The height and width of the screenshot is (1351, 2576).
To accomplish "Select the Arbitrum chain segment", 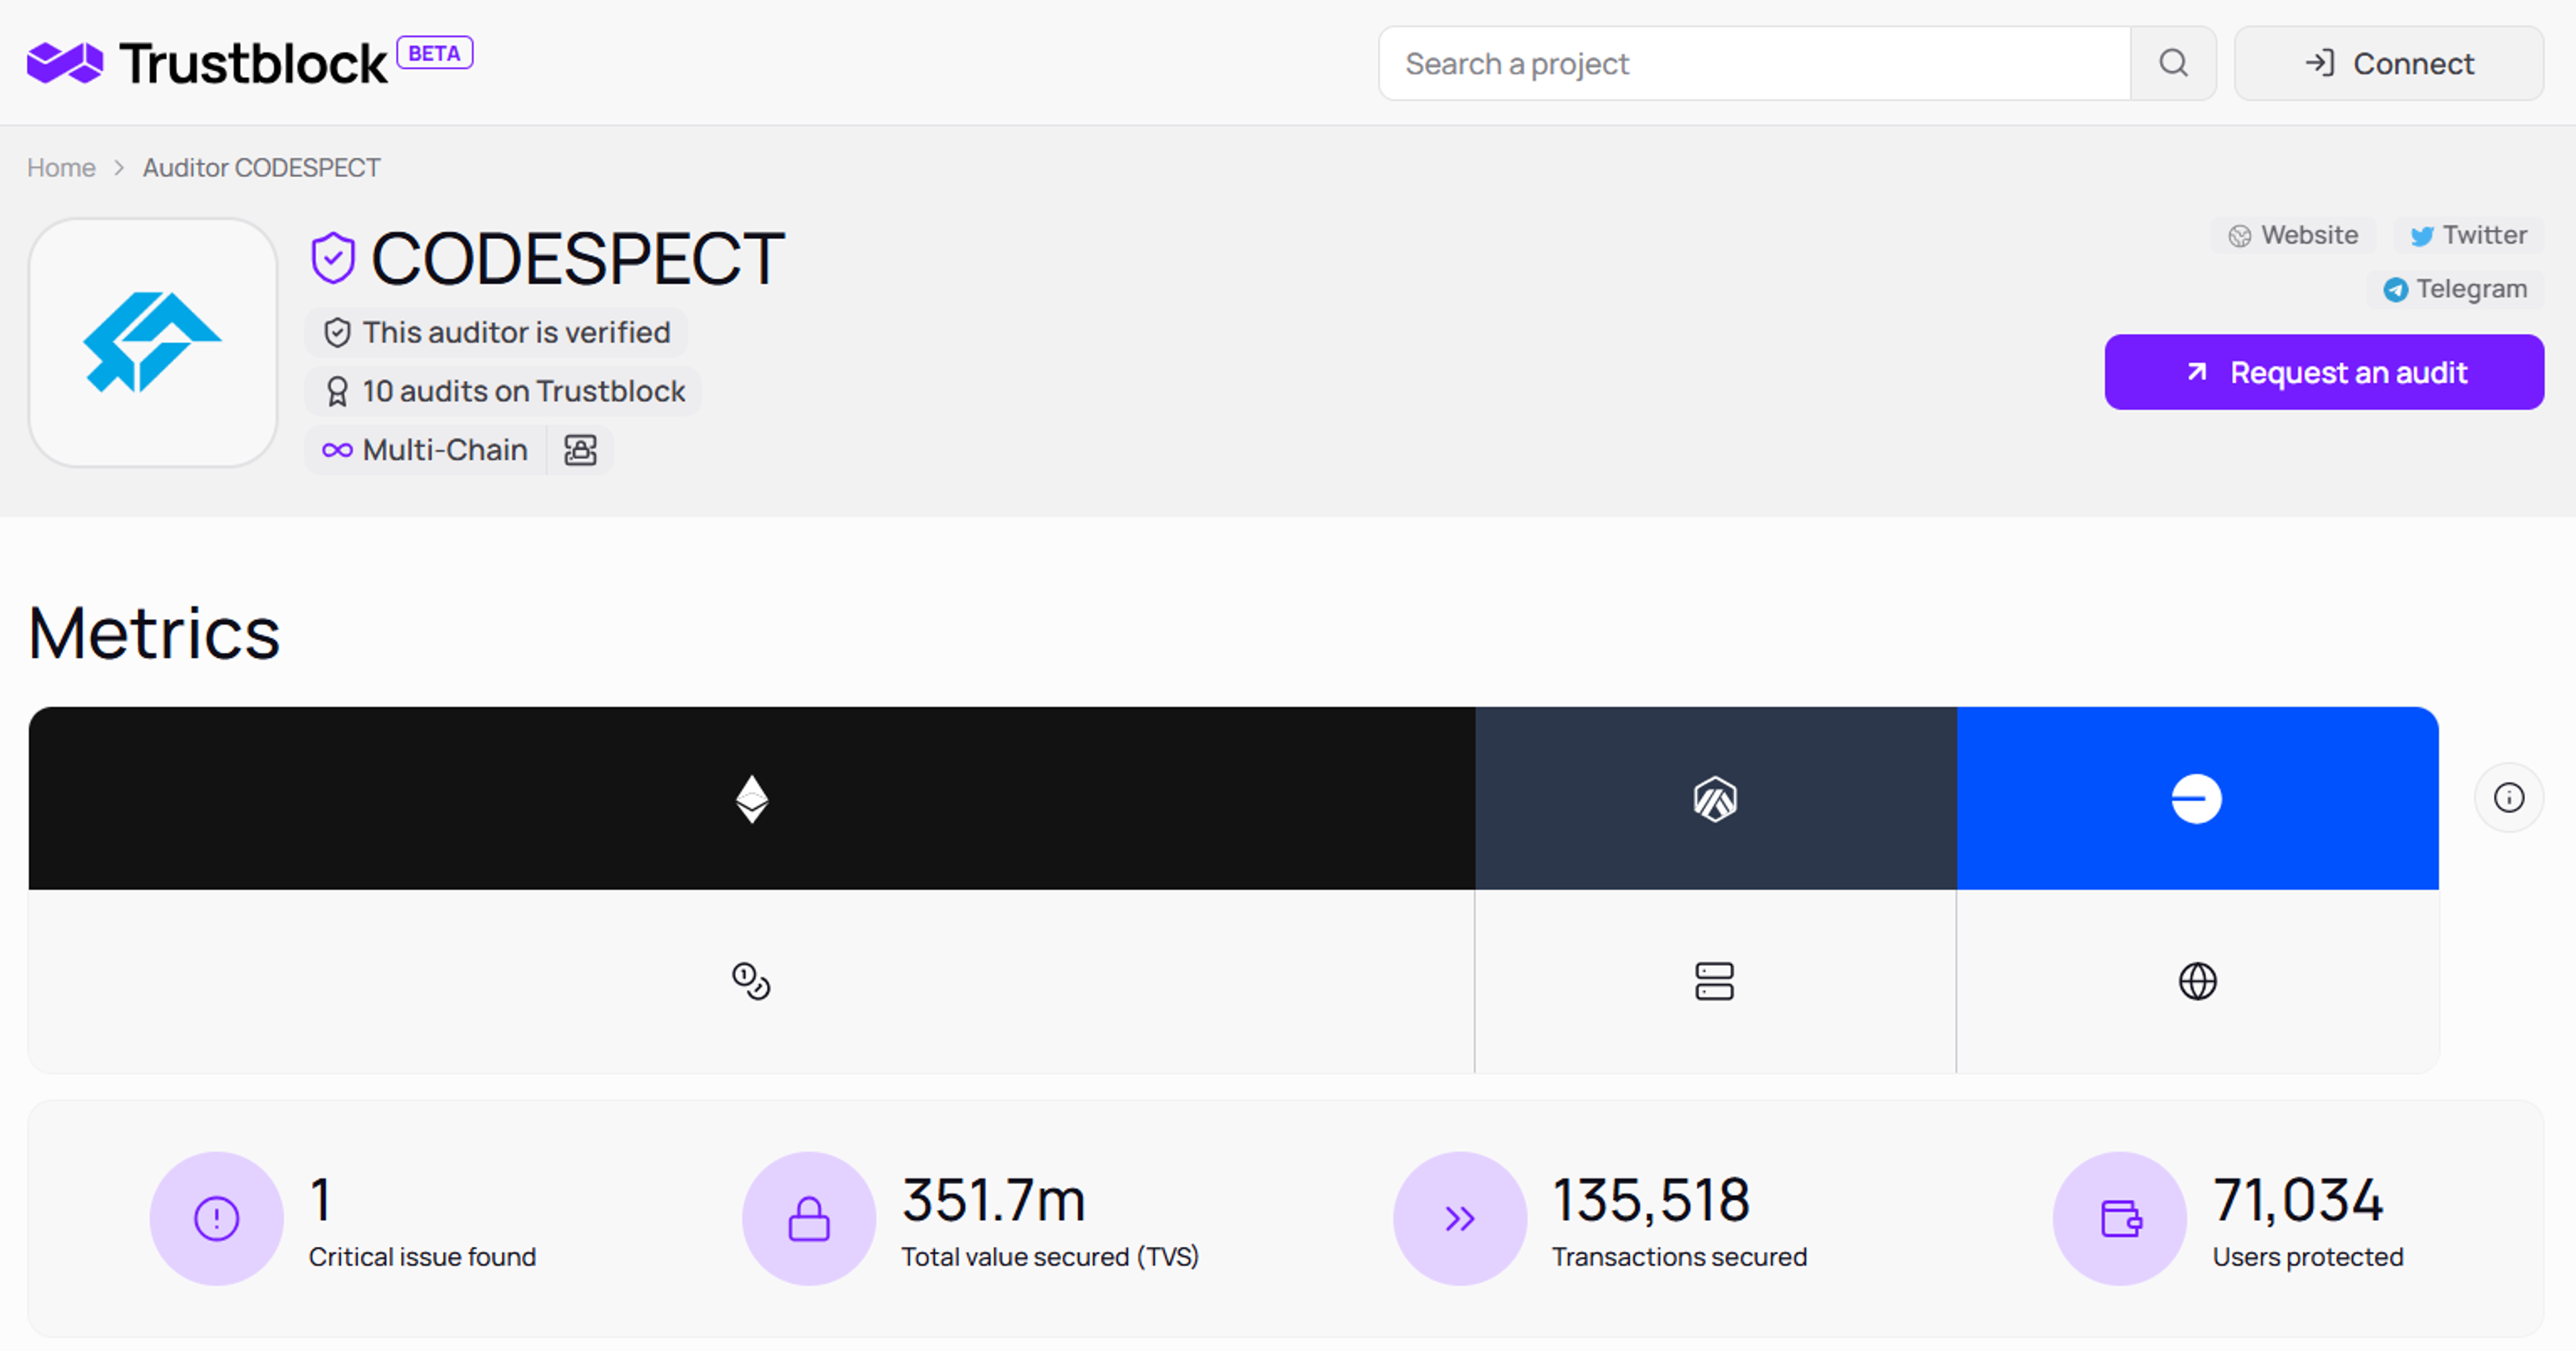I will click(x=1715, y=799).
